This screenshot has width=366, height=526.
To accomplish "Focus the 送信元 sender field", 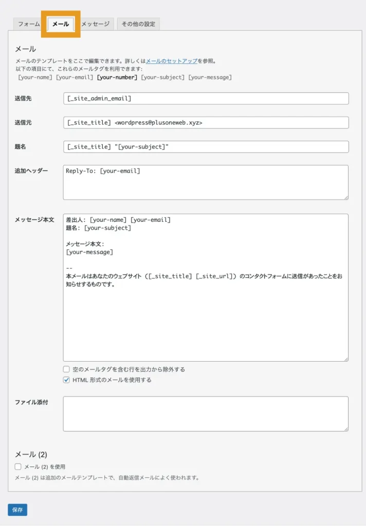I will [x=206, y=123].
